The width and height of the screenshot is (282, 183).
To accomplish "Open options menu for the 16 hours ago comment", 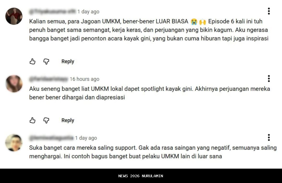I will click(x=269, y=78).
